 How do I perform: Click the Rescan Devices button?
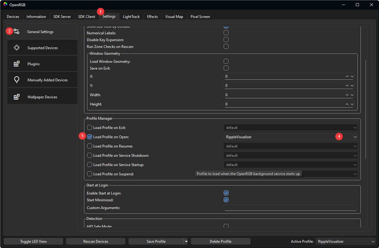pos(96,241)
